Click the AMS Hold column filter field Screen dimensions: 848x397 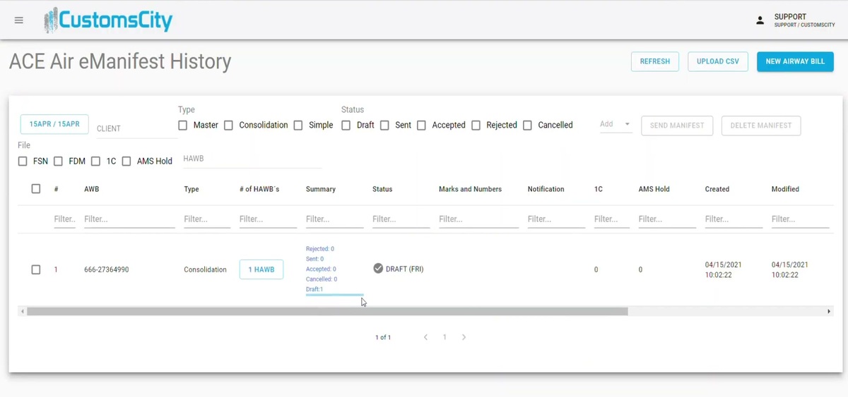point(667,219)
